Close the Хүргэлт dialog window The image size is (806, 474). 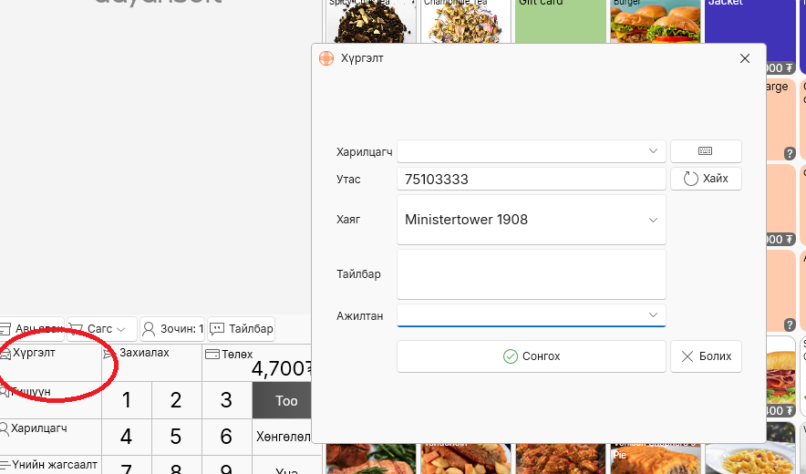(x=745, y=58)
